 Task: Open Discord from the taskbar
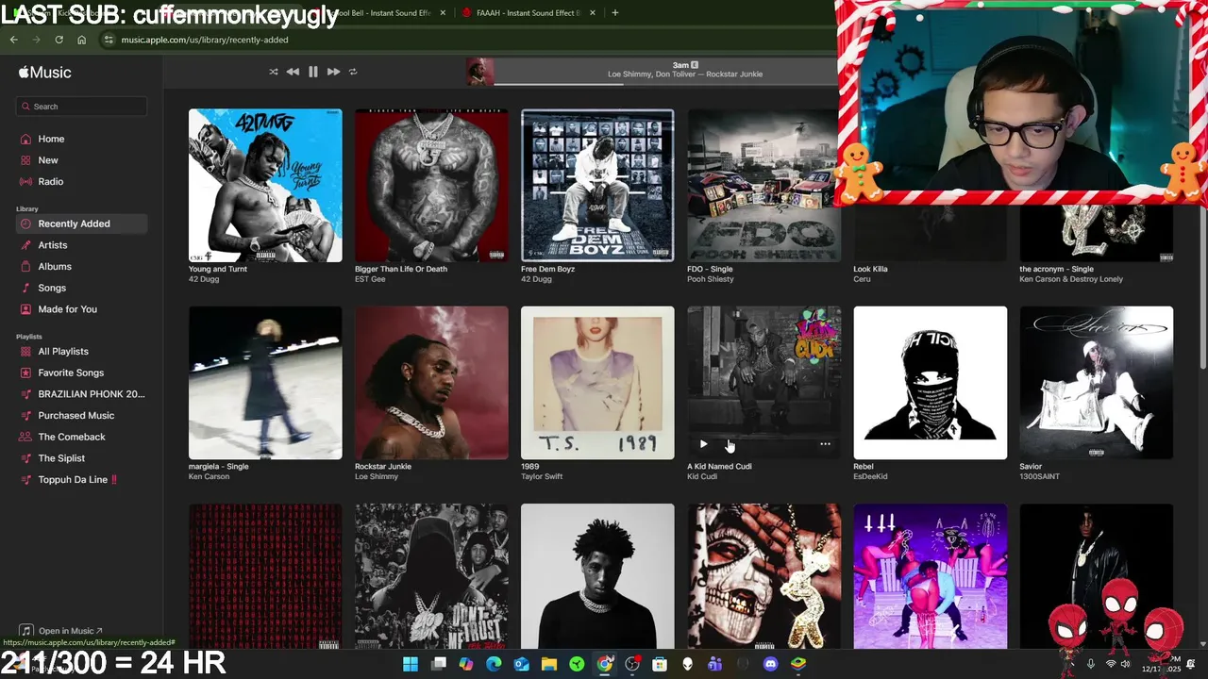pos(771,664)
